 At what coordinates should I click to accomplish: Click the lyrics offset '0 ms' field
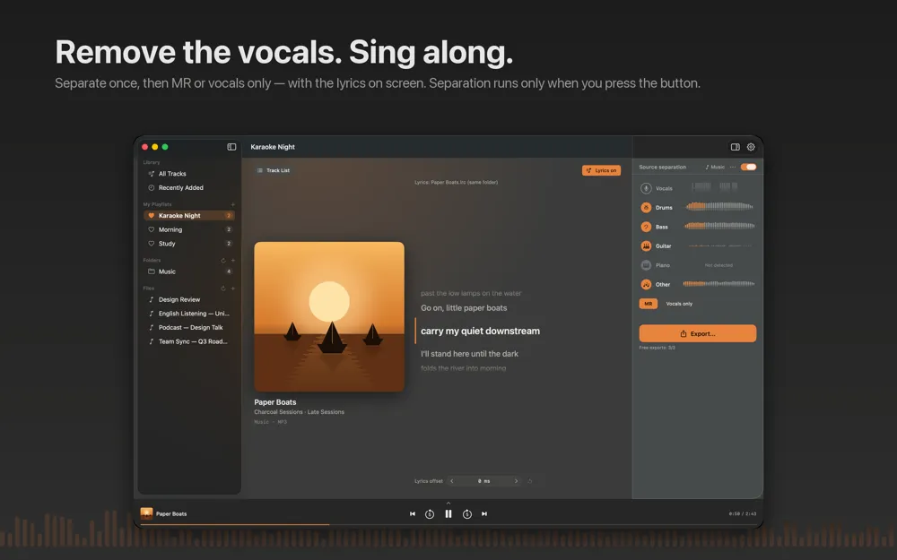coord(484,481)
